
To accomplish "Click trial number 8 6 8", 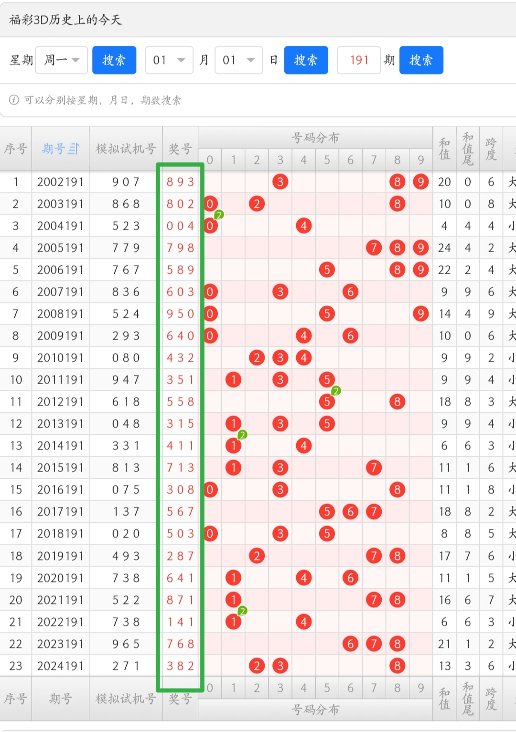I will tap(126, 204).
